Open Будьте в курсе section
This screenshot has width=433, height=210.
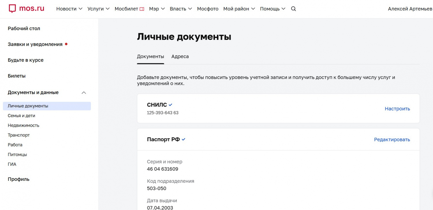point(26,60)
